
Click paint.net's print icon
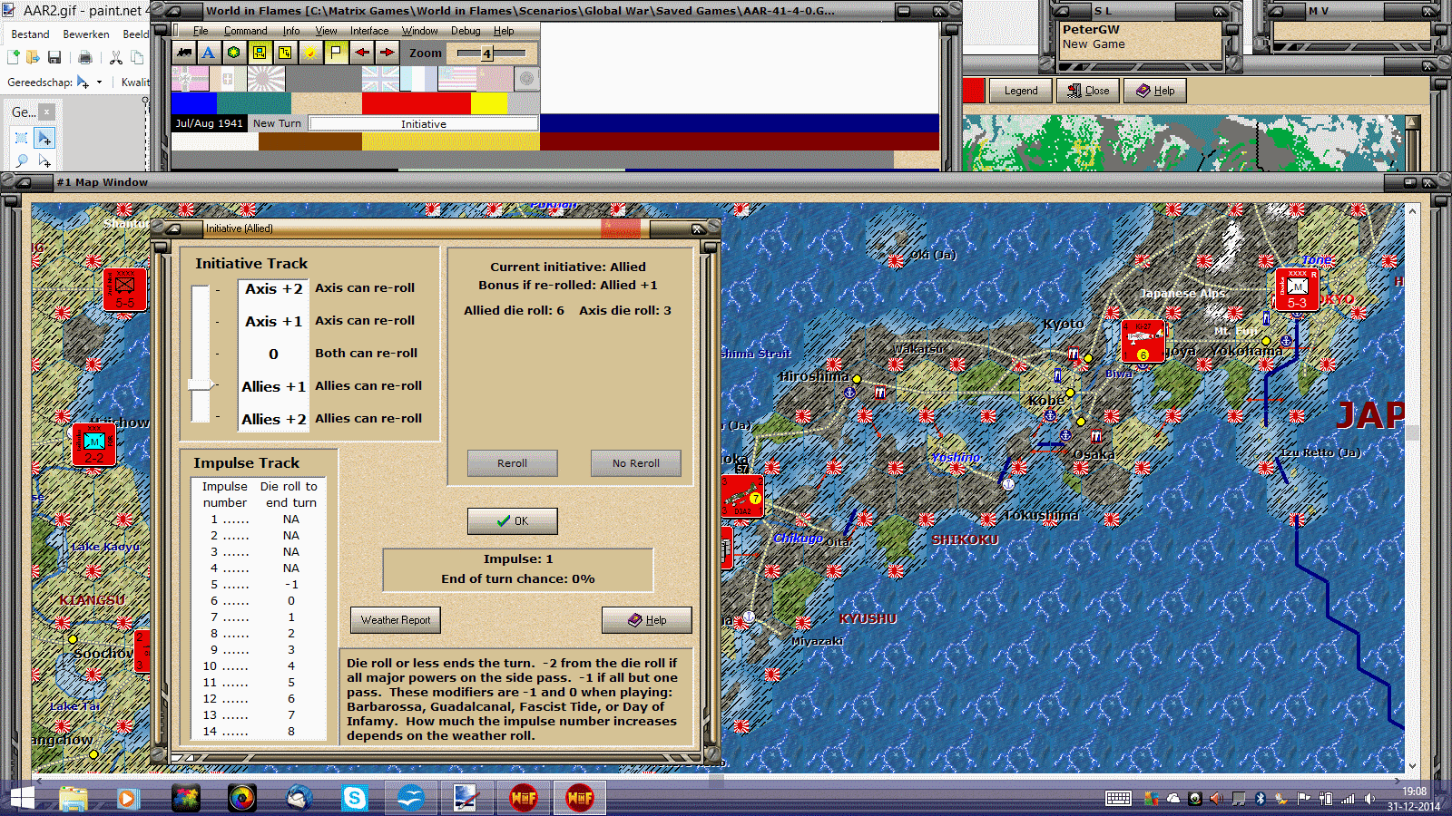click(85, 57)
